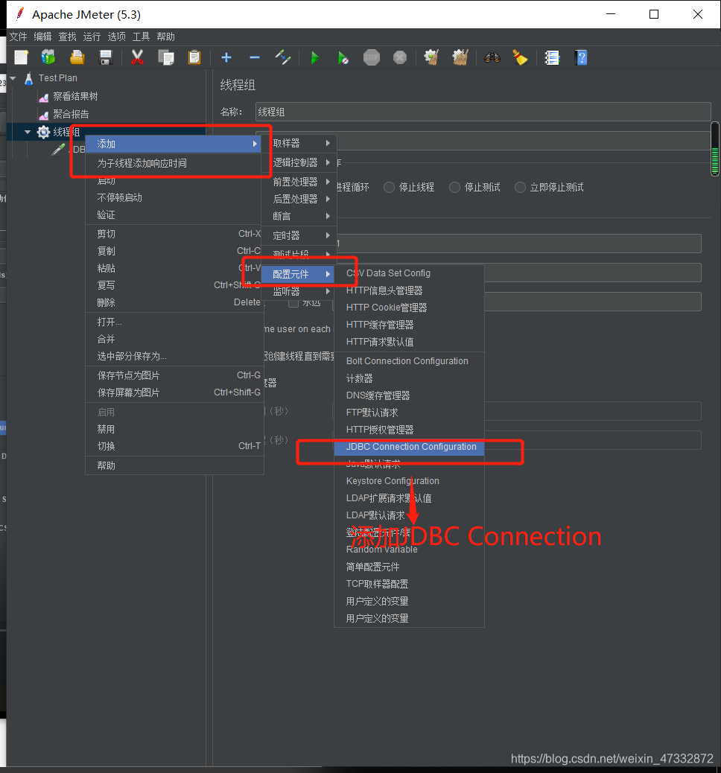The image size is (721, 773).
Task: Expand the 后置处理器 submenu
Action: pos(299,199)
